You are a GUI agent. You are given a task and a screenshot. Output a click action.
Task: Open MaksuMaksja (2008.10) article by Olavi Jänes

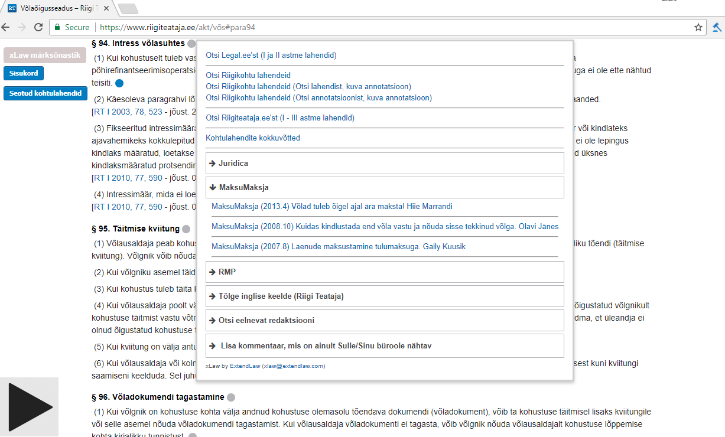pos(385,227)
